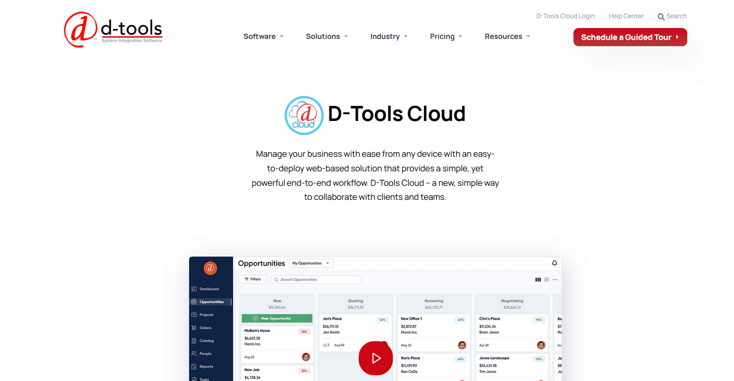Click the '$40,703.77' Reviewing column total
The height and width of the screenshot is (381, 734).
pos(434,307)
